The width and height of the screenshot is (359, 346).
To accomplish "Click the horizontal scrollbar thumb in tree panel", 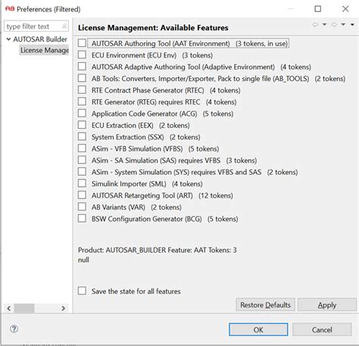I will click(24, 308).
